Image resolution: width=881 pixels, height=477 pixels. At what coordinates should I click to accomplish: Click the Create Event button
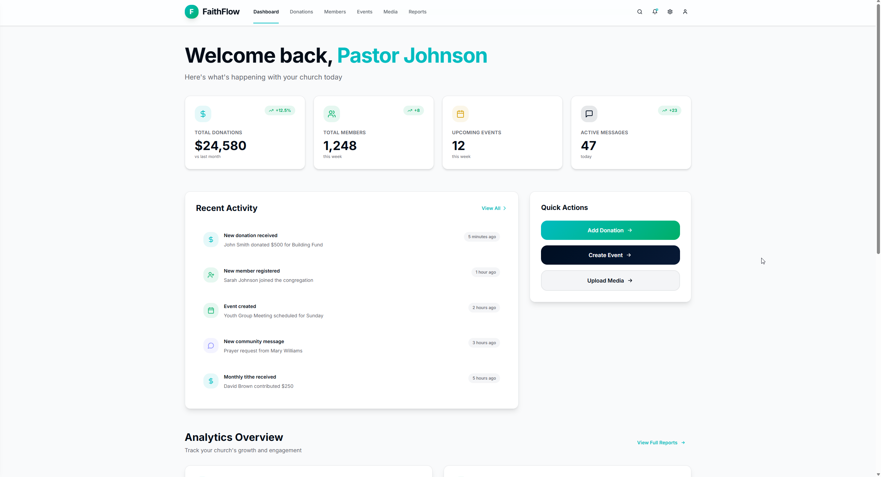[610, 255]
